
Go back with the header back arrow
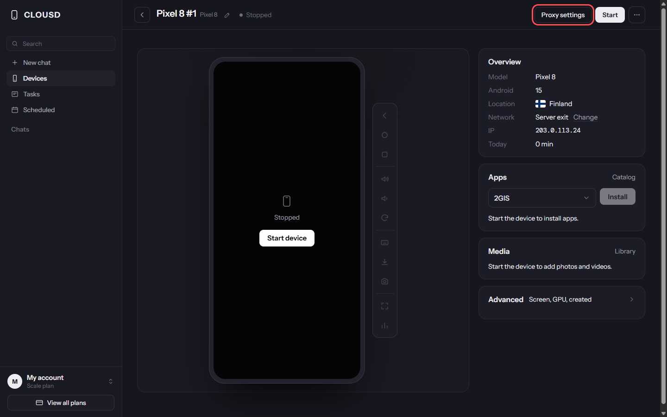click(x=142, y=15)
